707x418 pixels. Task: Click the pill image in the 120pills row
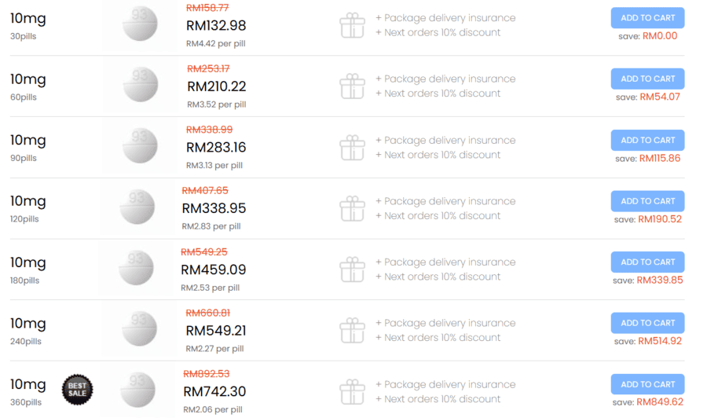[x=137, y=207]
